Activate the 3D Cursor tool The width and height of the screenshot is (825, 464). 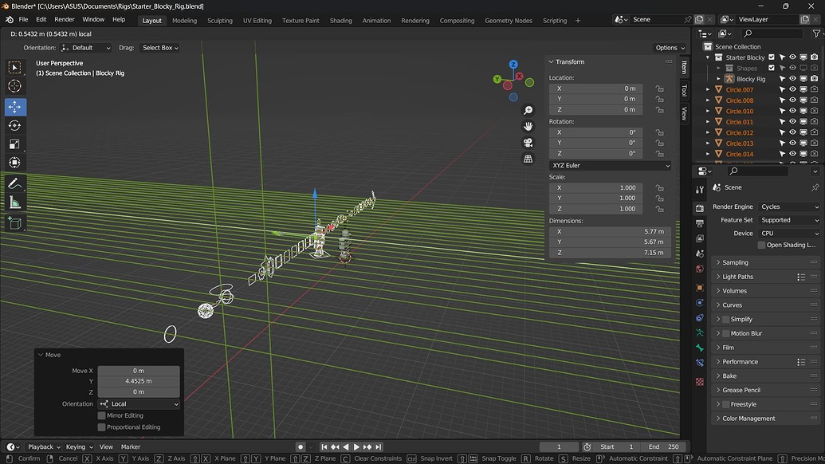[14, 86]
